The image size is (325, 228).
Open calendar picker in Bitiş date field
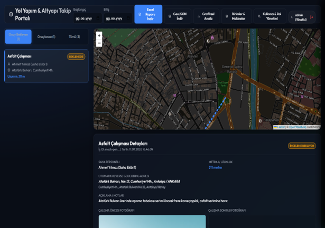128,18
